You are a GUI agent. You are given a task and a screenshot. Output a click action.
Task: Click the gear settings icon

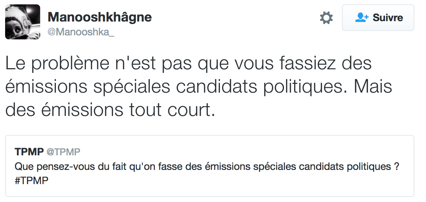coord(326,18)
